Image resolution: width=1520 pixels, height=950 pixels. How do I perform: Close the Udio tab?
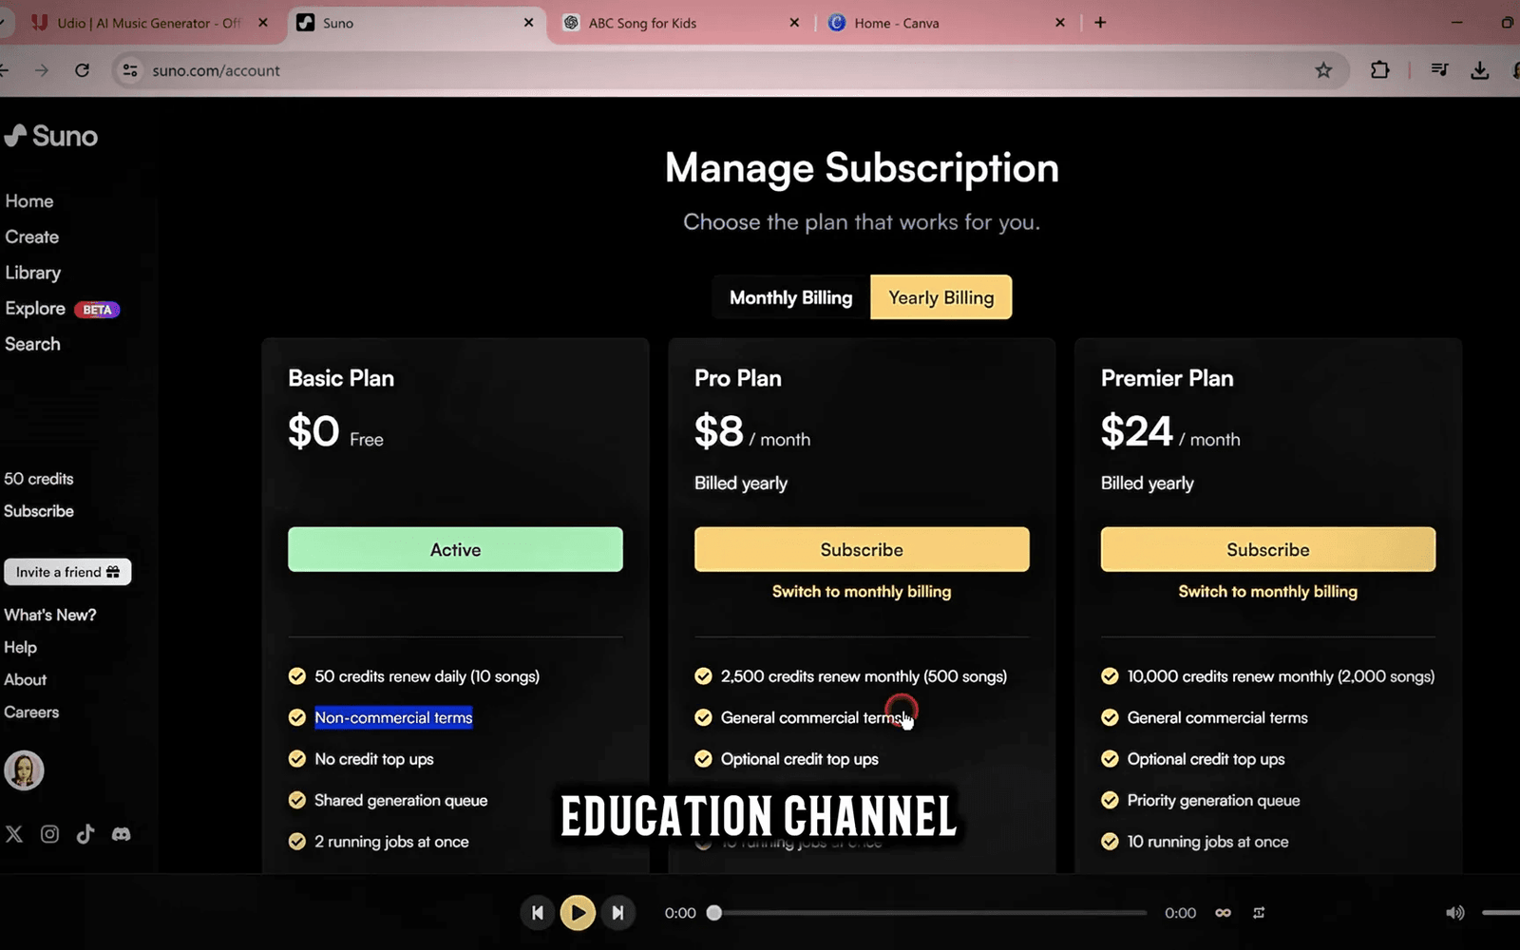[x=263, y=23]
